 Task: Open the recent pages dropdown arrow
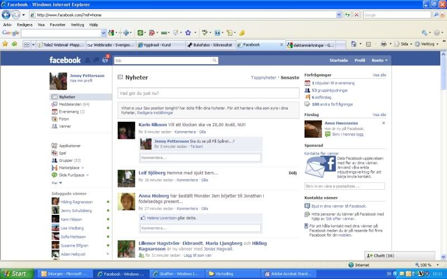click(x=23, y=15)
